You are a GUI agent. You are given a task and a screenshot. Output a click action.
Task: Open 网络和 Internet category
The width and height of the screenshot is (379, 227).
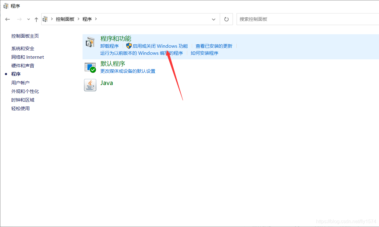point(28,57)
